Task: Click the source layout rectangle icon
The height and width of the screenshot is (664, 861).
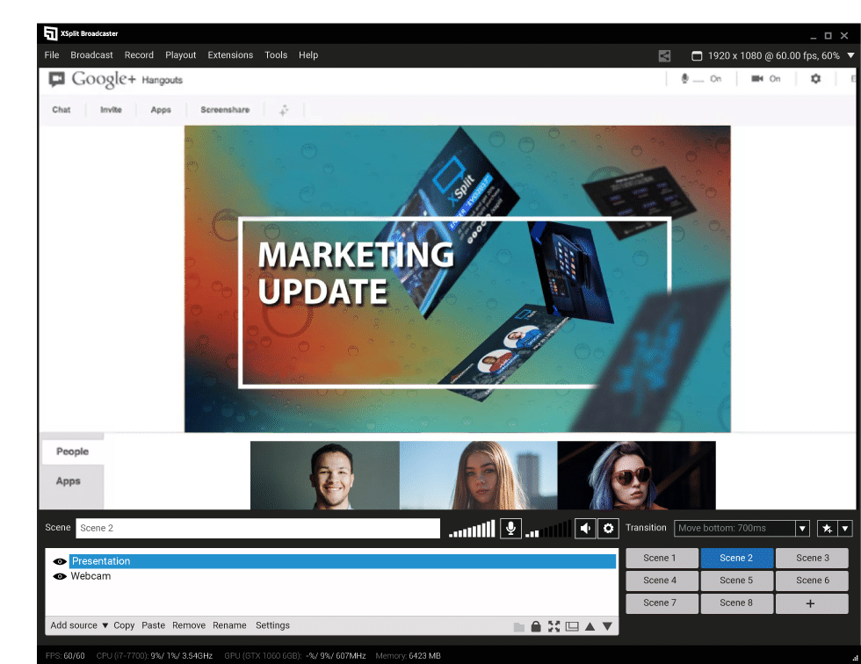Action: 572,626
